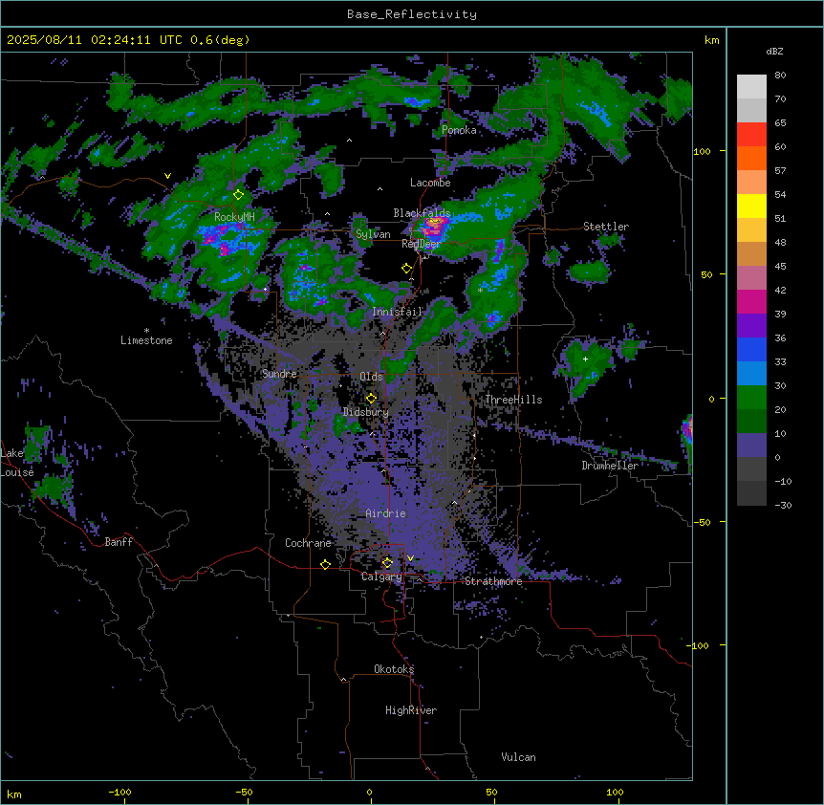Click the HighRiver city label

point(411,710)
